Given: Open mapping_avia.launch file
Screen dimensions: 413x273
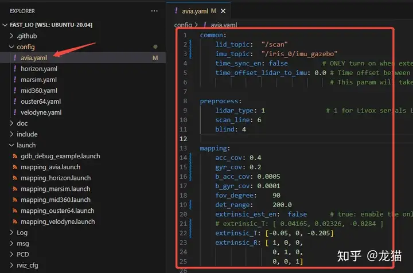Looking at the screenshot, I should (x=50, y=167).
